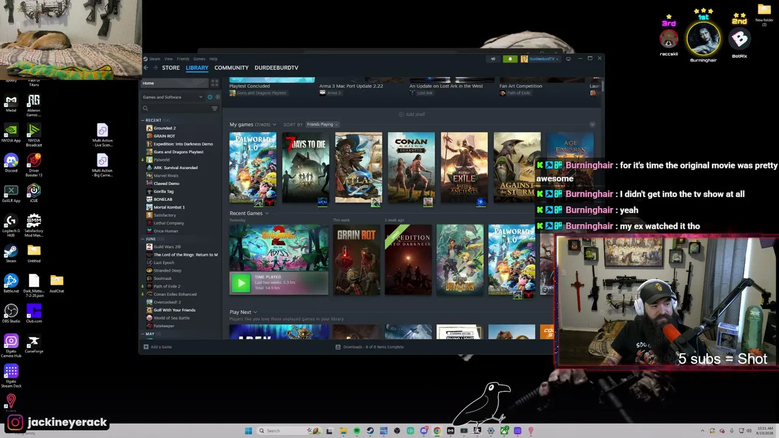This screenshot has height=438, width=779.
Task: Open the New folder desktop icon
Action: 764,14
